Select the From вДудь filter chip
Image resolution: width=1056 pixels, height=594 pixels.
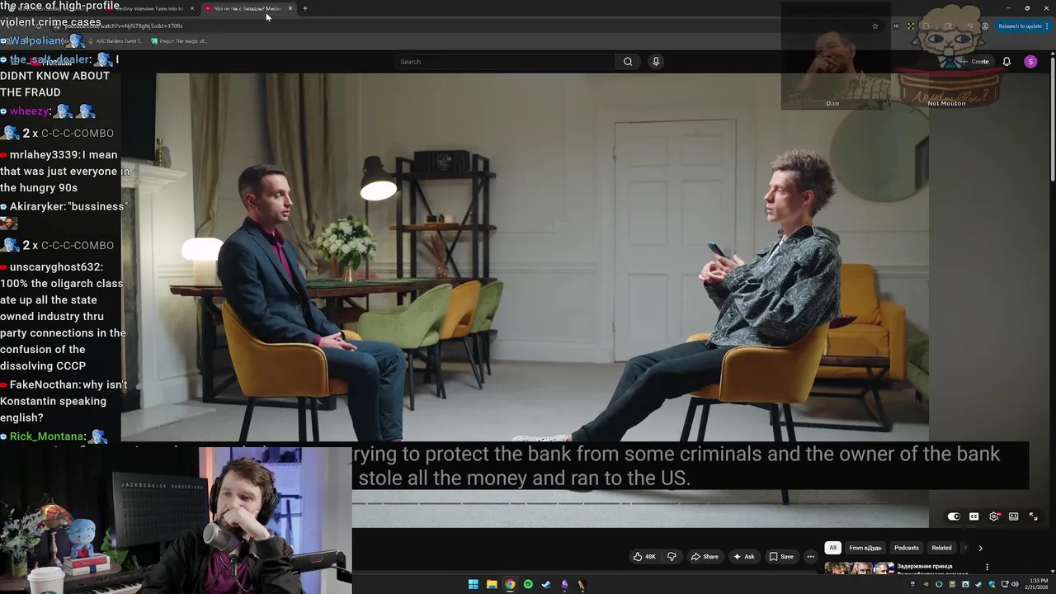click(865, 548)
